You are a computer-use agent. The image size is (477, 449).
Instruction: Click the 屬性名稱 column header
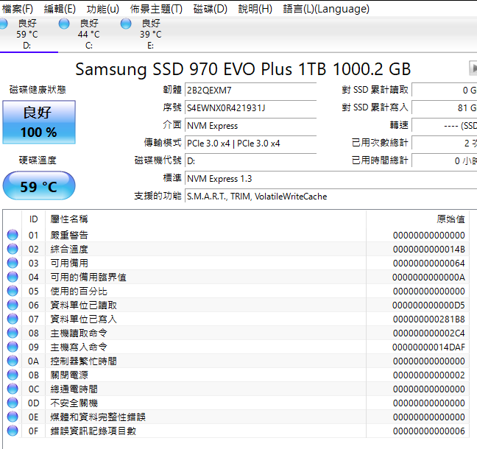click(x=205, y=219)
